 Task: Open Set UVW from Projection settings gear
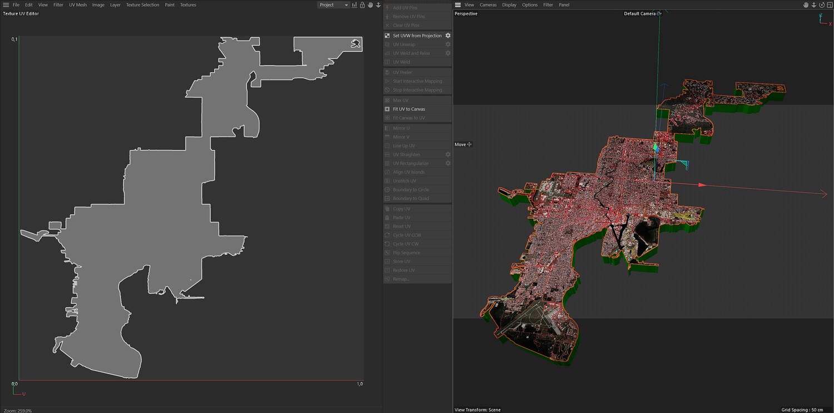point(448,36)
